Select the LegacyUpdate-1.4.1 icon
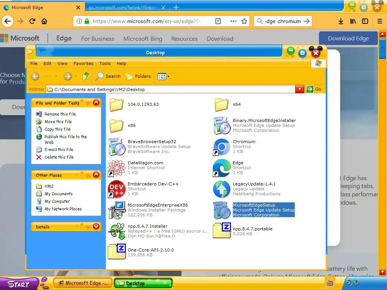 (x=221, y=189)
